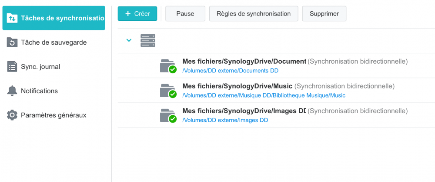Screen dimensions: 435x182
Task: Click the backup task folder icon
Action: click(12, 42)
